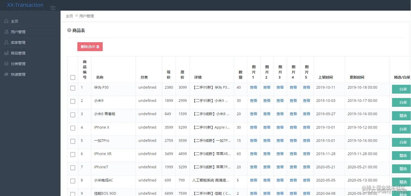Check the box for 小米8 青春版 row

73,115
